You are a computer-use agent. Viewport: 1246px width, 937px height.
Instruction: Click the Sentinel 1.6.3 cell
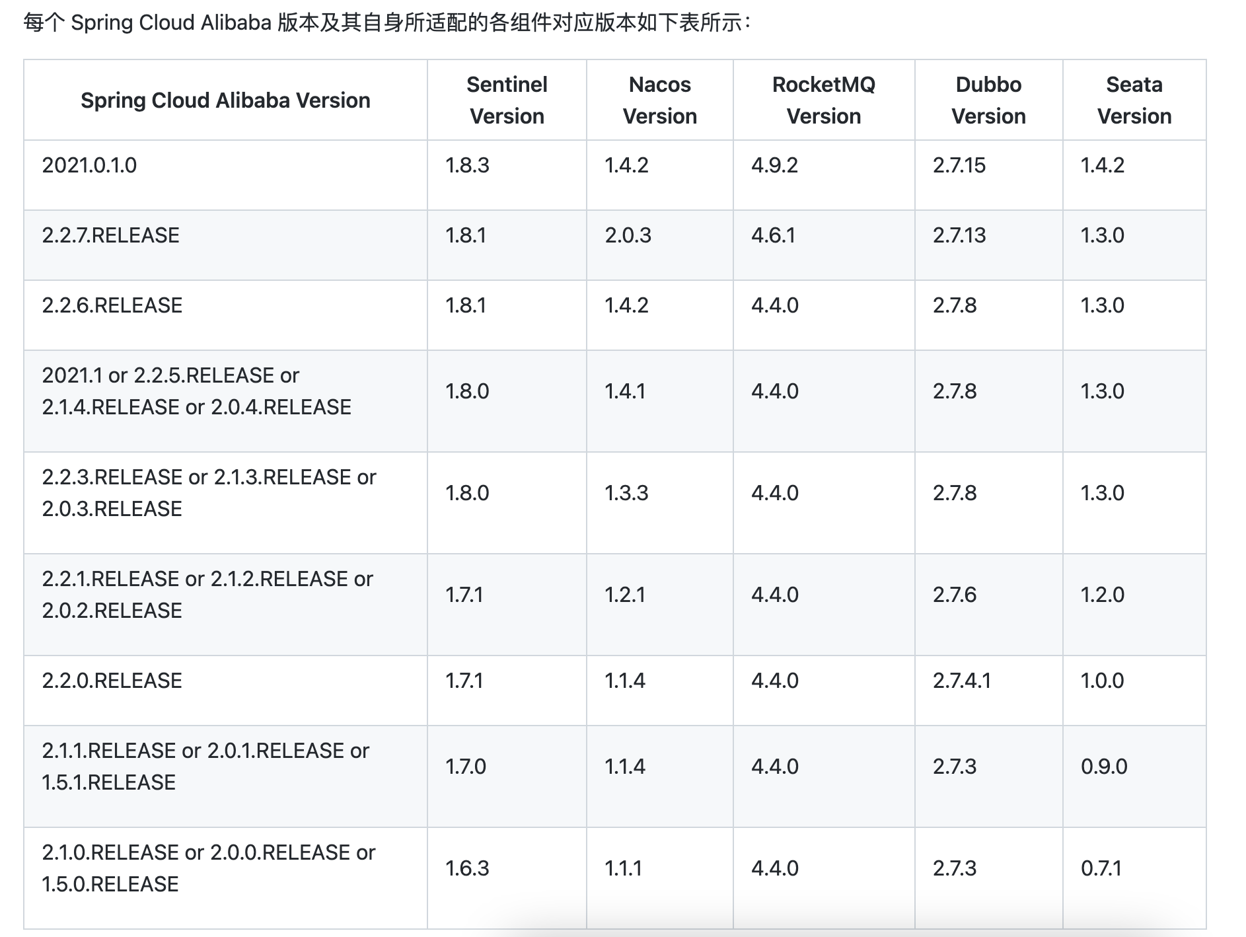pyautogui.click(x=467, y=868)
